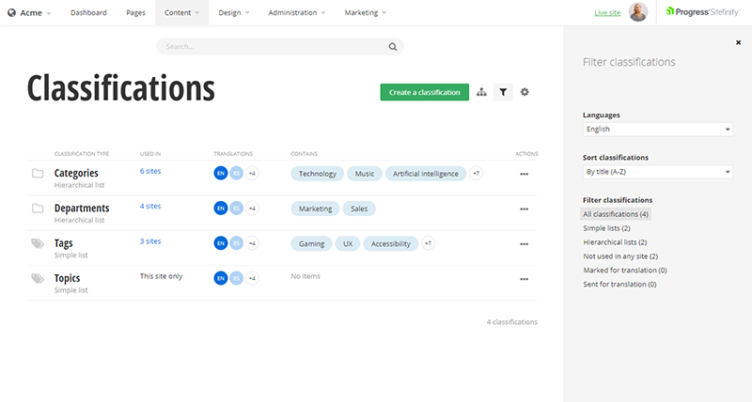Go to Pages
The height and width of the screenshot is (402, 752).
pyautogui.click(x=135, y=12)
